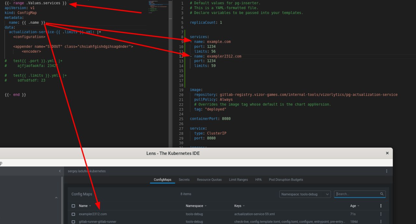The height and width of the screenshot is (224, 416).
Task: Tick the checkbox for exampler2312.com
Action: [x=73, y=214]
